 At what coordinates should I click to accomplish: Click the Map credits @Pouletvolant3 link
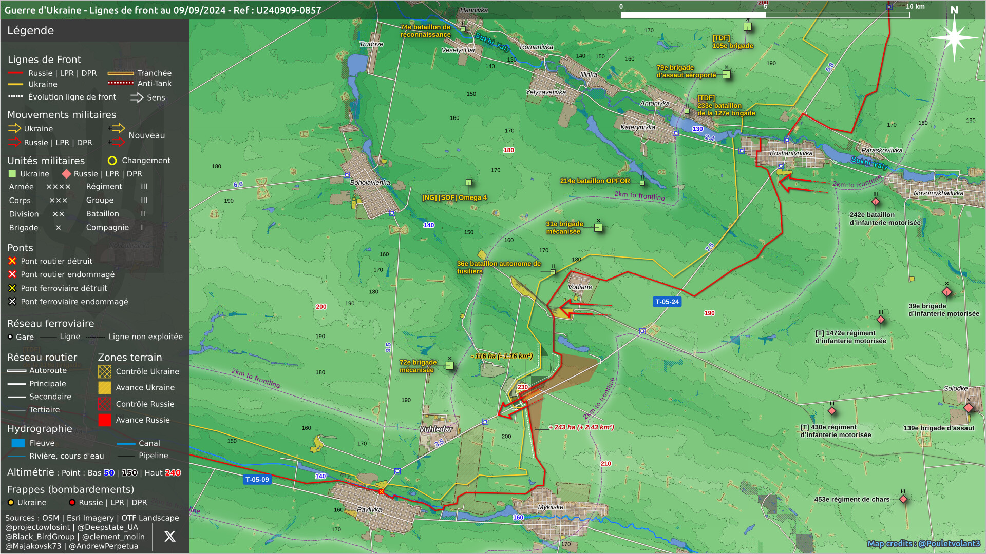923,543
